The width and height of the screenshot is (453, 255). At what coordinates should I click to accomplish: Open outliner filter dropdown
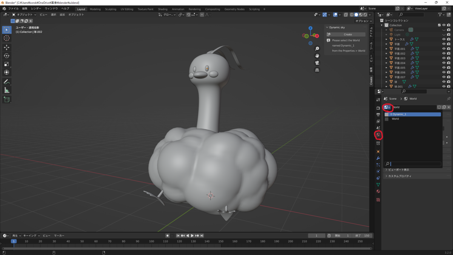tap(441, 15)
